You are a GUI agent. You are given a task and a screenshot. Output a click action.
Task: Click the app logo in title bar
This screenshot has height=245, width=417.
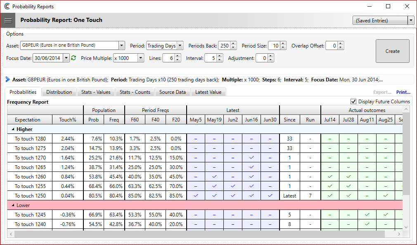coord(7,7)
